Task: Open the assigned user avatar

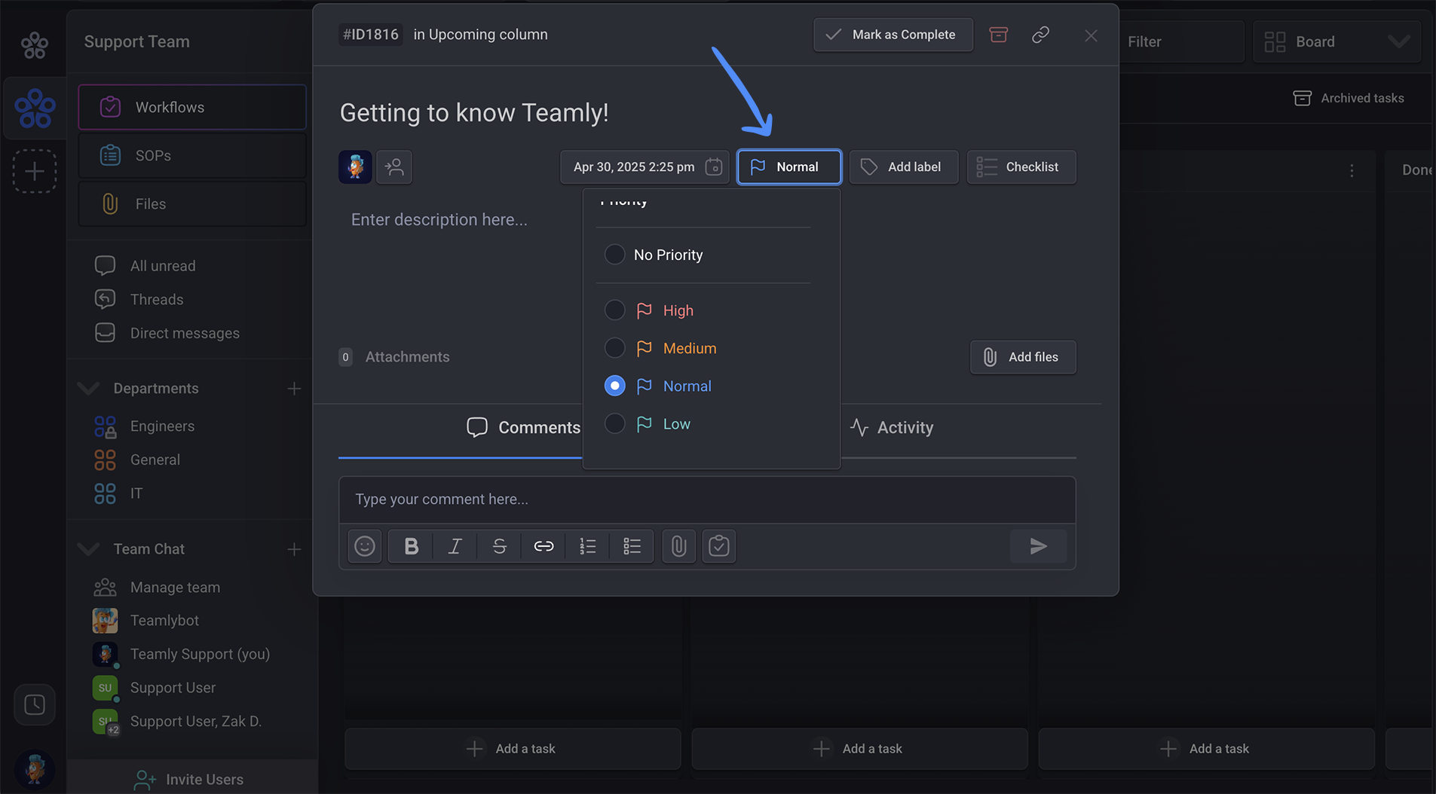Action: pyautogui.click(x=355, y=166)
